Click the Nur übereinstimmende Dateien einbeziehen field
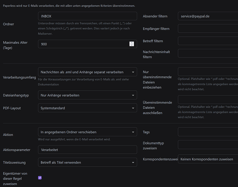This screenshot has height=187, width=238. click(x=208, y=72)
